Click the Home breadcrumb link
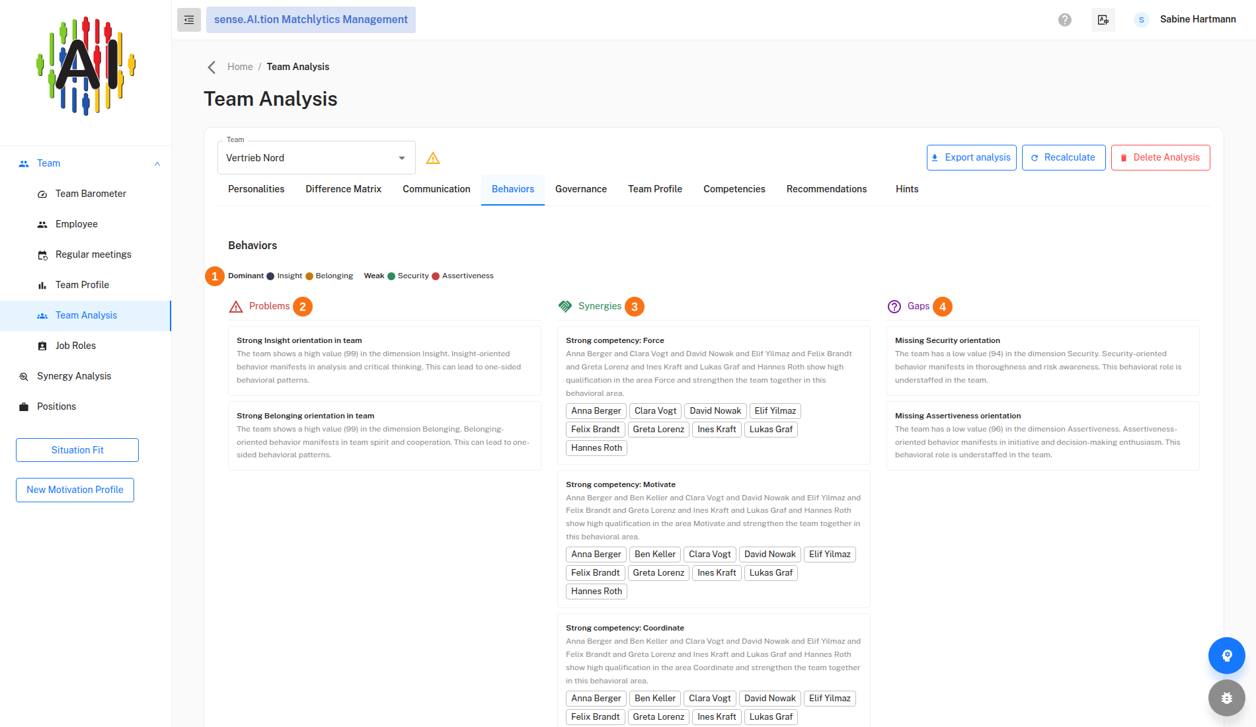 pos(240,67)
